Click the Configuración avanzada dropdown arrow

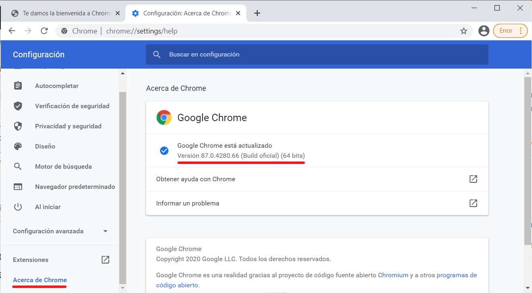pyautogui.click(x=105, y=231)
